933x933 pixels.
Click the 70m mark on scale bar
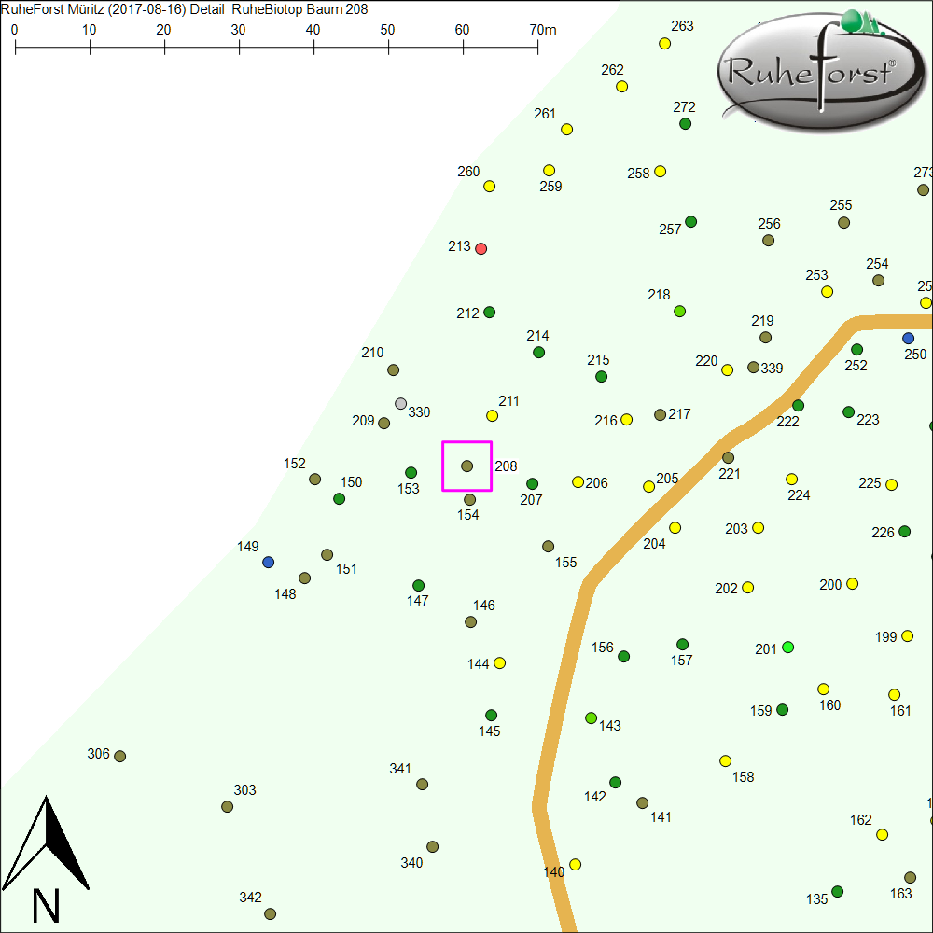(537, 45)
